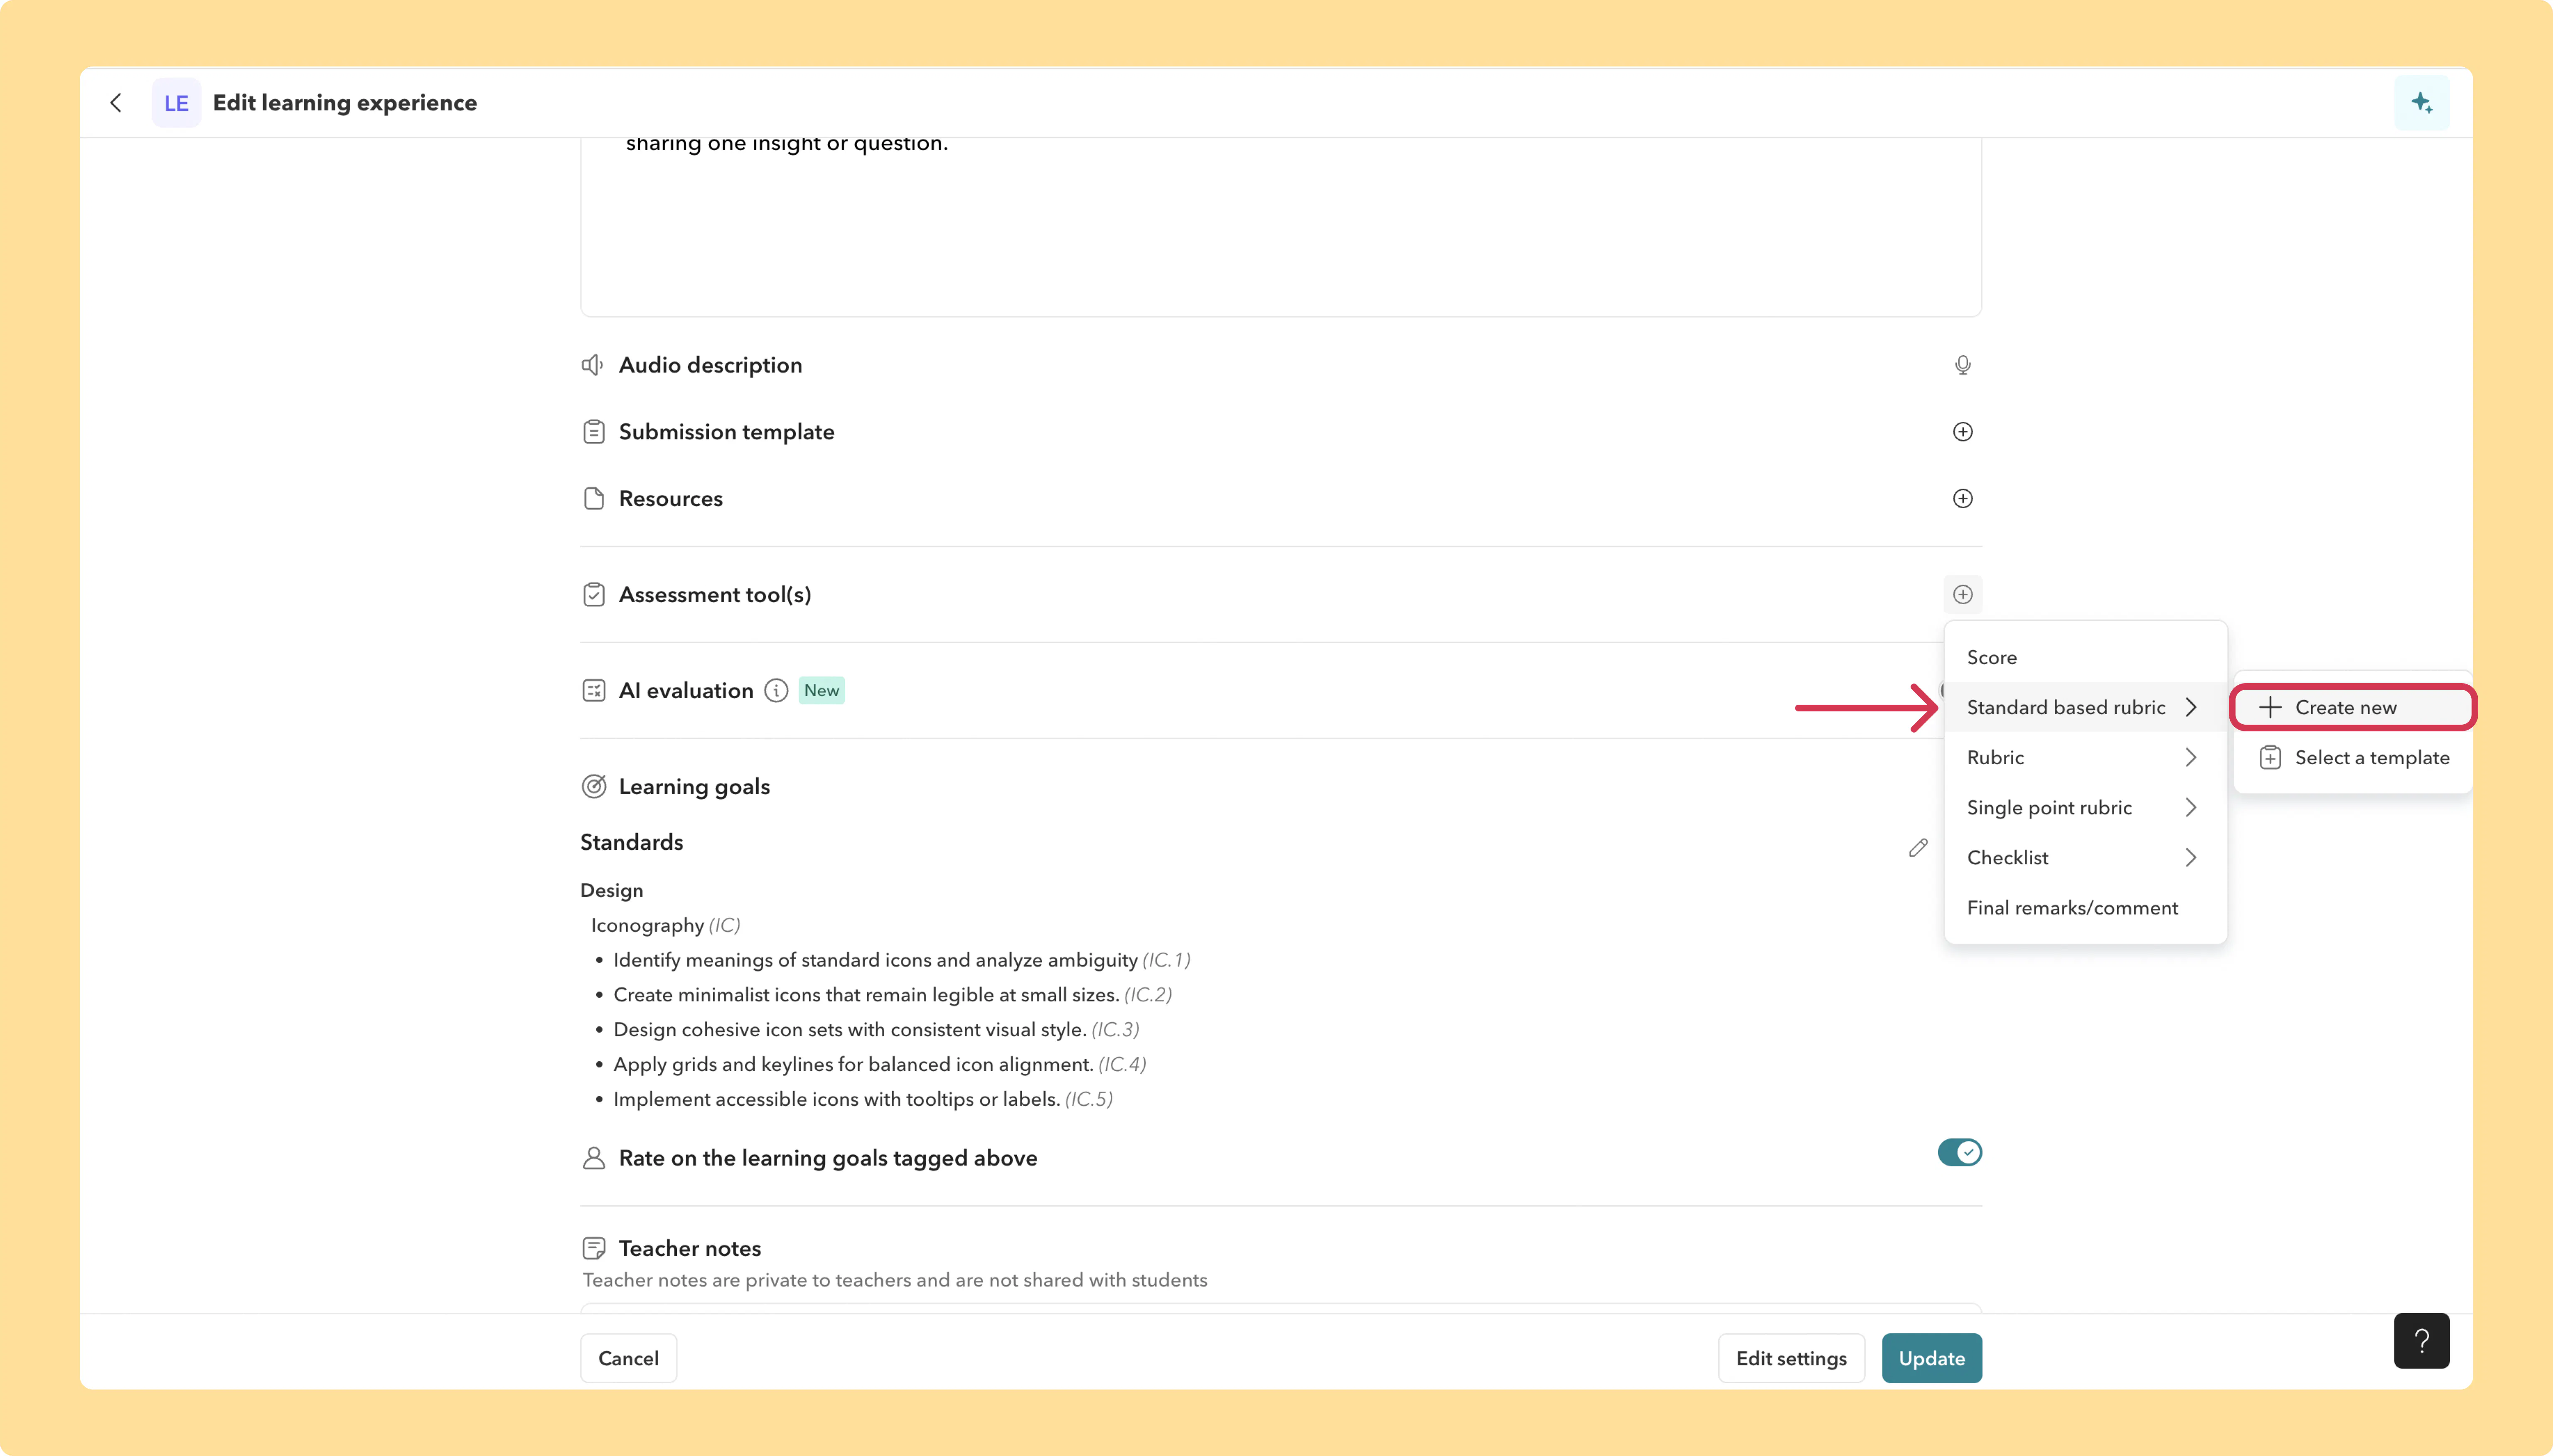Viewport: 2553px width, 1456px height.
Task: Click the Edit settings button
Action: coord(1790,1358)
